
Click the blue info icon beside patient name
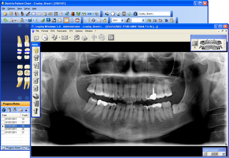click(x=135, y=14)
